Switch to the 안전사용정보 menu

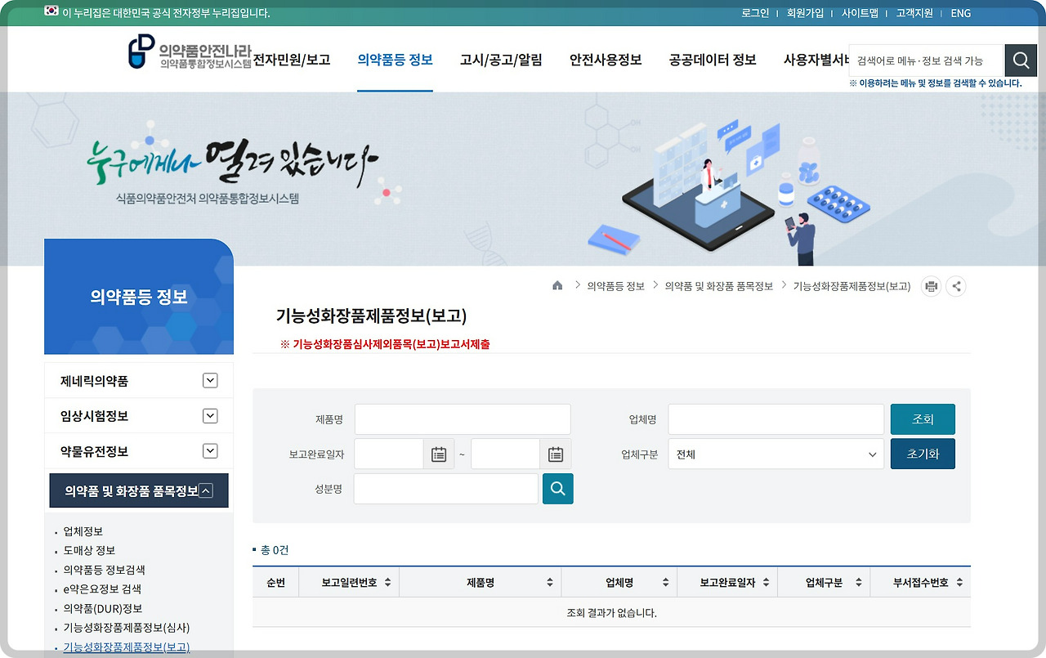point(605,60)
